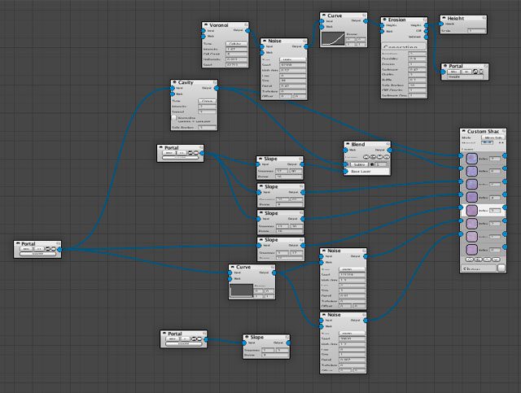Click first purple texture swatch in Custom Shader
Image resolution: width=521 pixels, height=393 pixels.
point(471,159)
